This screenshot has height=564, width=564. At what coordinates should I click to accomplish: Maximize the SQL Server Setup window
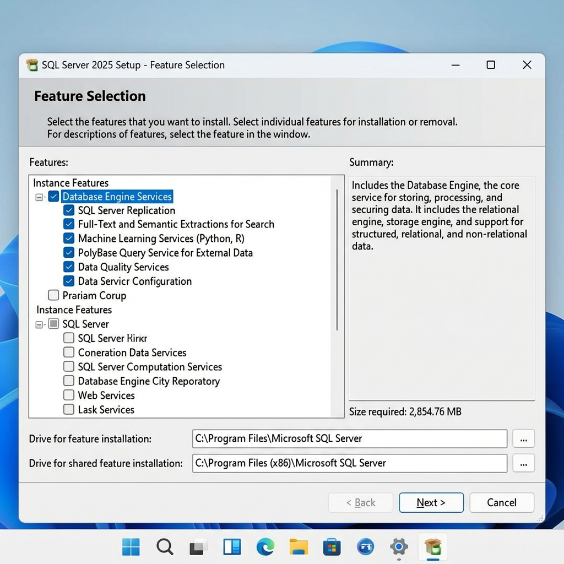tap(491, 65)
